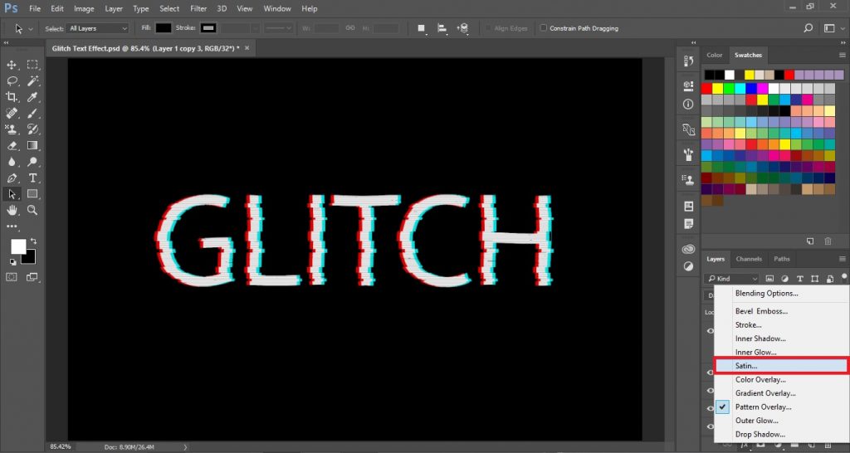The height and width of the screenshot is (453, 850).
Task: Open the Kind layer filter dropdown
Action: [731, 279]
